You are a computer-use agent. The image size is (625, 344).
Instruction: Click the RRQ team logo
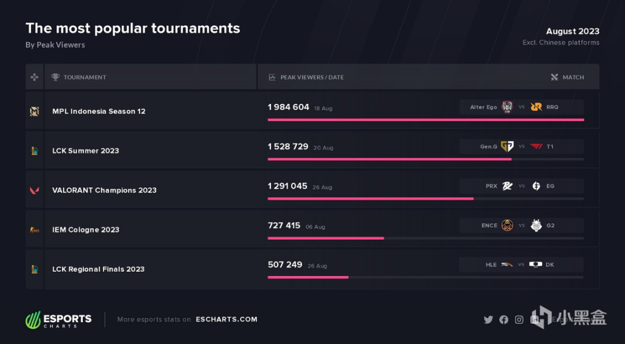(536, 107)
